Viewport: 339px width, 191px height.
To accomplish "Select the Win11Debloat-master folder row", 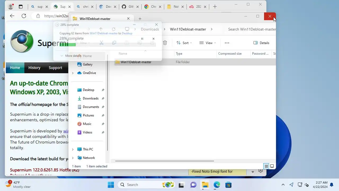I will [x=195, y=62].
